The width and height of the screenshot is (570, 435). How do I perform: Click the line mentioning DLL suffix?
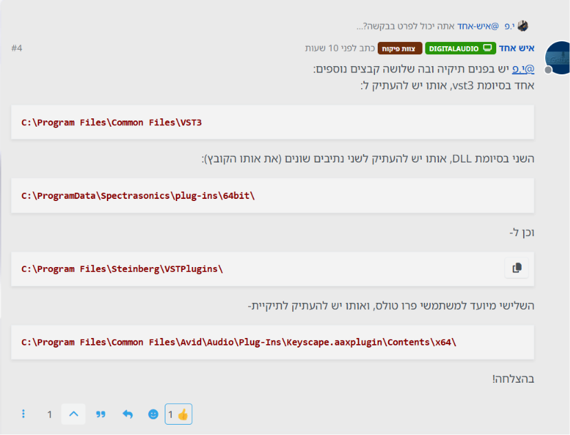[368, 159]
